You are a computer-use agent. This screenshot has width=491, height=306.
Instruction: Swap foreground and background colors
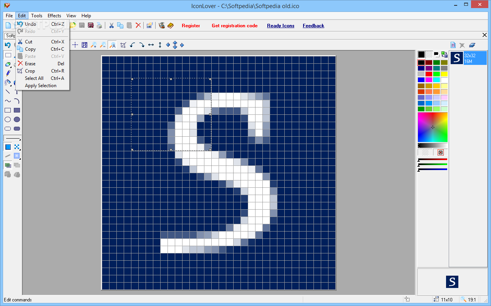pos(445,55)
